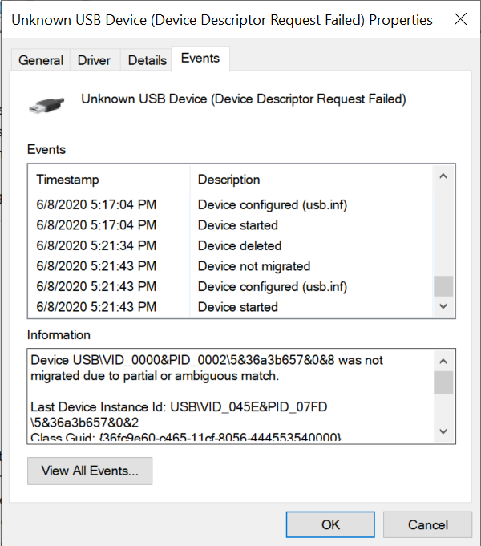Click the Events list scroll down arrow

(443, 306)
